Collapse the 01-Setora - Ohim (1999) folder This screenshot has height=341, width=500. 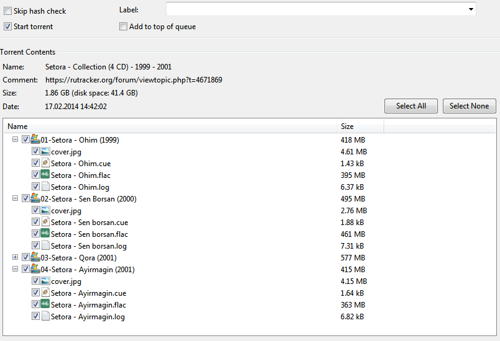click(16, 139)
